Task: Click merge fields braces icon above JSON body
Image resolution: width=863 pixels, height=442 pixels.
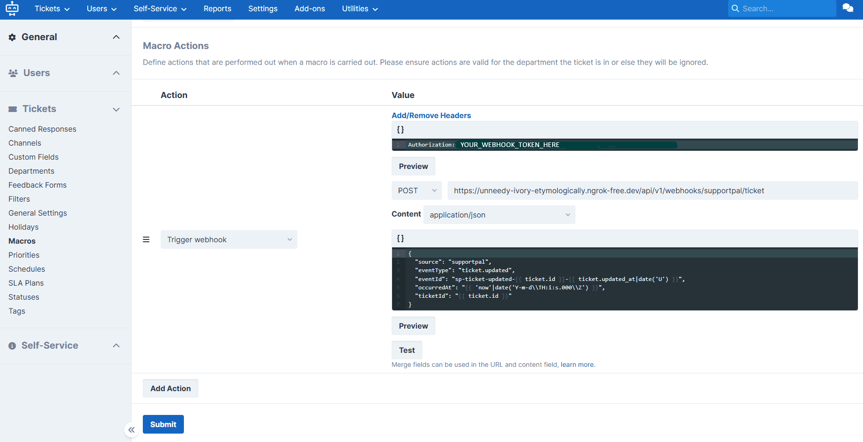Action: tap(400, 239)
